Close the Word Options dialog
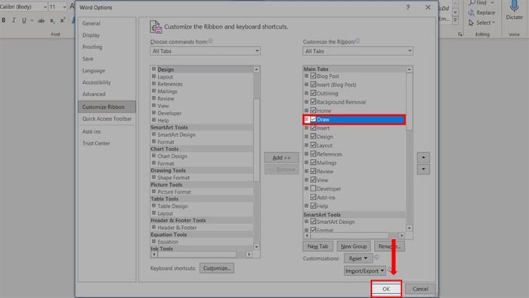529x298 pixels. 428,7
